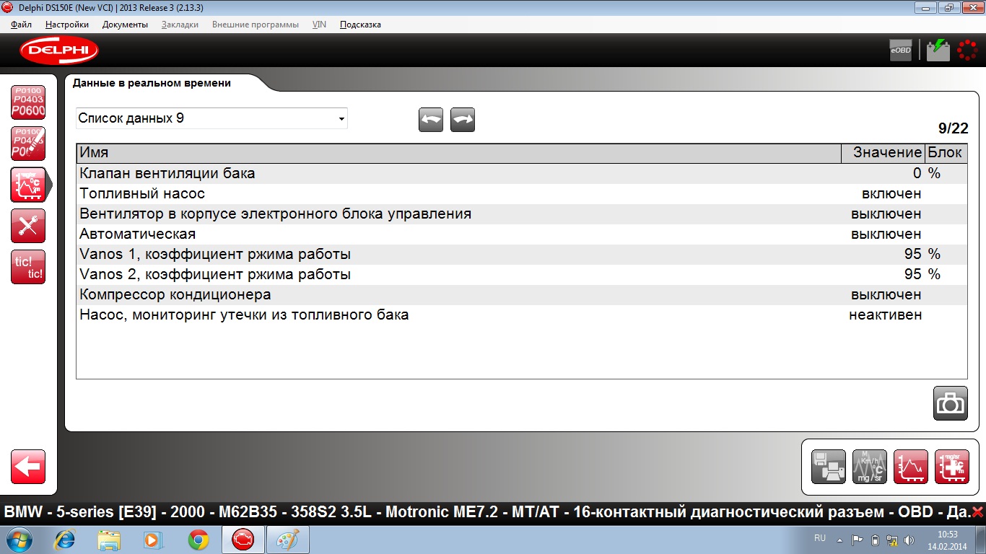Select the Vanos 1 коэффициент row
Screen dimensions: 986x554
tap(521, 254)
